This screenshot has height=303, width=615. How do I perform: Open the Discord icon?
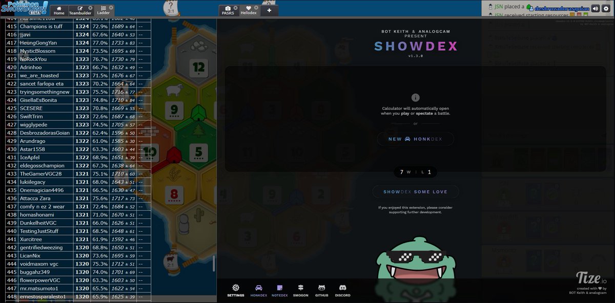click(342, 288)
